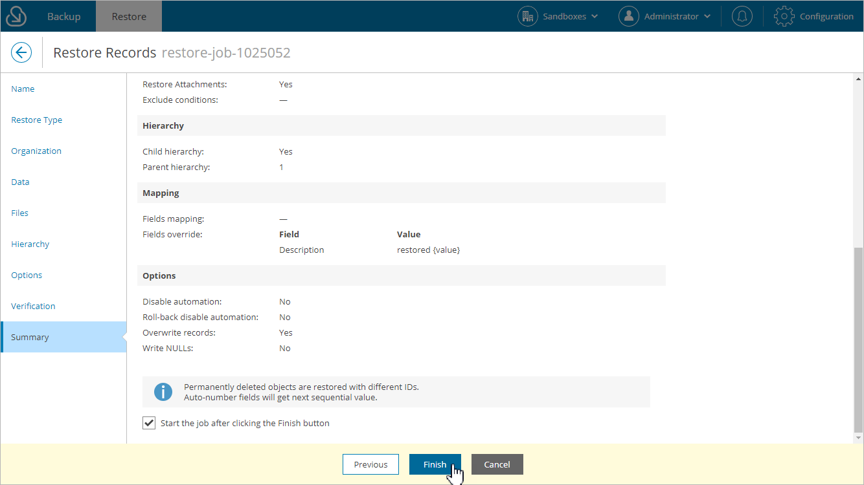864x485 pixels.
Task: Click the Fields mapping label
Action: (x=174, y=219)
